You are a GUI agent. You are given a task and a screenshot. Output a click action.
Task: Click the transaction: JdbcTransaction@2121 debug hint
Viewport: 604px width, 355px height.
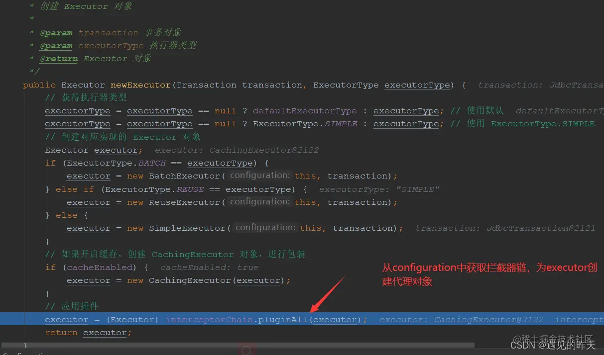pyautogui.click(x=505, y=228)
